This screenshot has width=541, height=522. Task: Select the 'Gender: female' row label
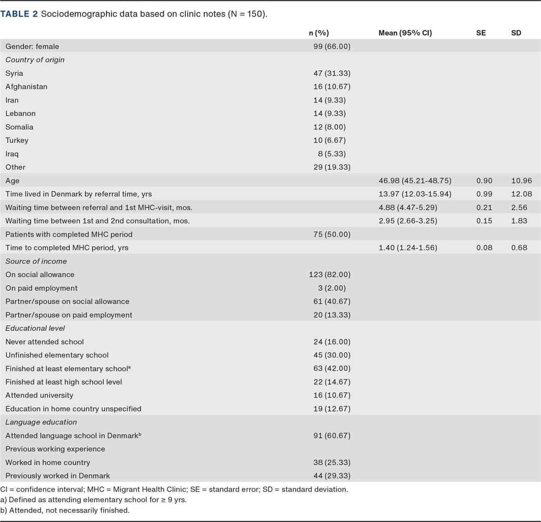(x=32, y=46)
